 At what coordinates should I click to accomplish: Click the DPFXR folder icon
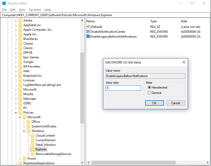point(20,53)
